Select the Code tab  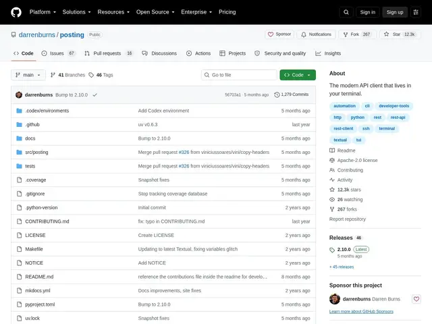[x=24, y=53]
